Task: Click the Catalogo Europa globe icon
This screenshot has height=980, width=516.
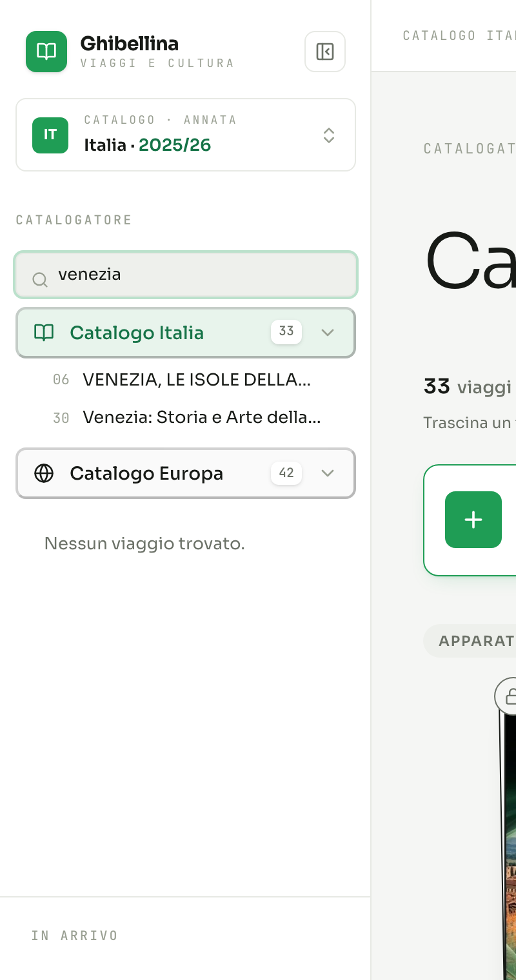Action: click(44, 473)
